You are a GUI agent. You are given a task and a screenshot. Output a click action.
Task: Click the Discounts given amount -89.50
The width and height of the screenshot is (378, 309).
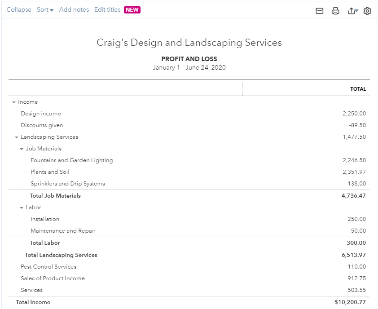357,125
